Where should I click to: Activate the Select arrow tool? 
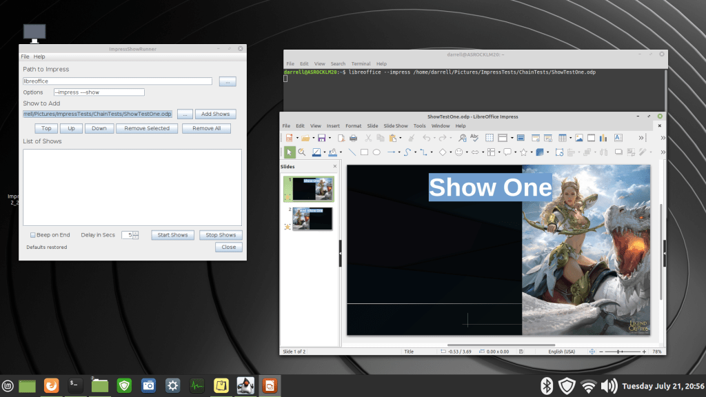289,152
